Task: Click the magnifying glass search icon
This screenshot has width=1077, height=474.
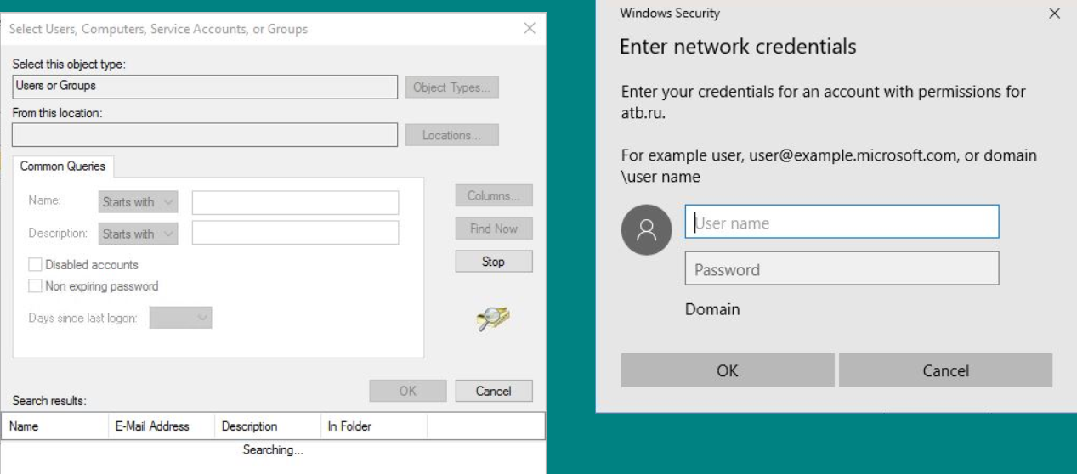Action: [492, 319]
